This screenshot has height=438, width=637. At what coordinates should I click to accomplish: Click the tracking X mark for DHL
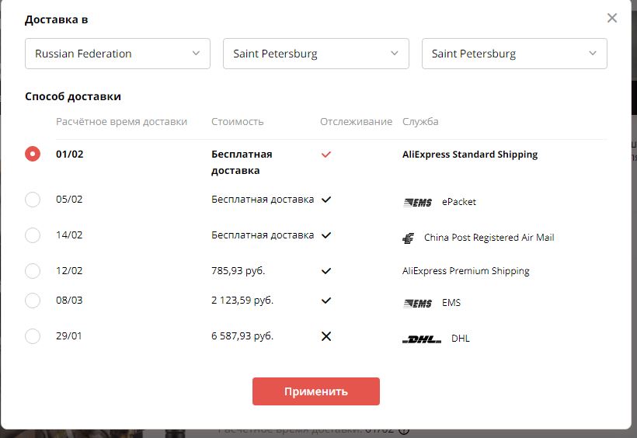click(x=326, y=336)
